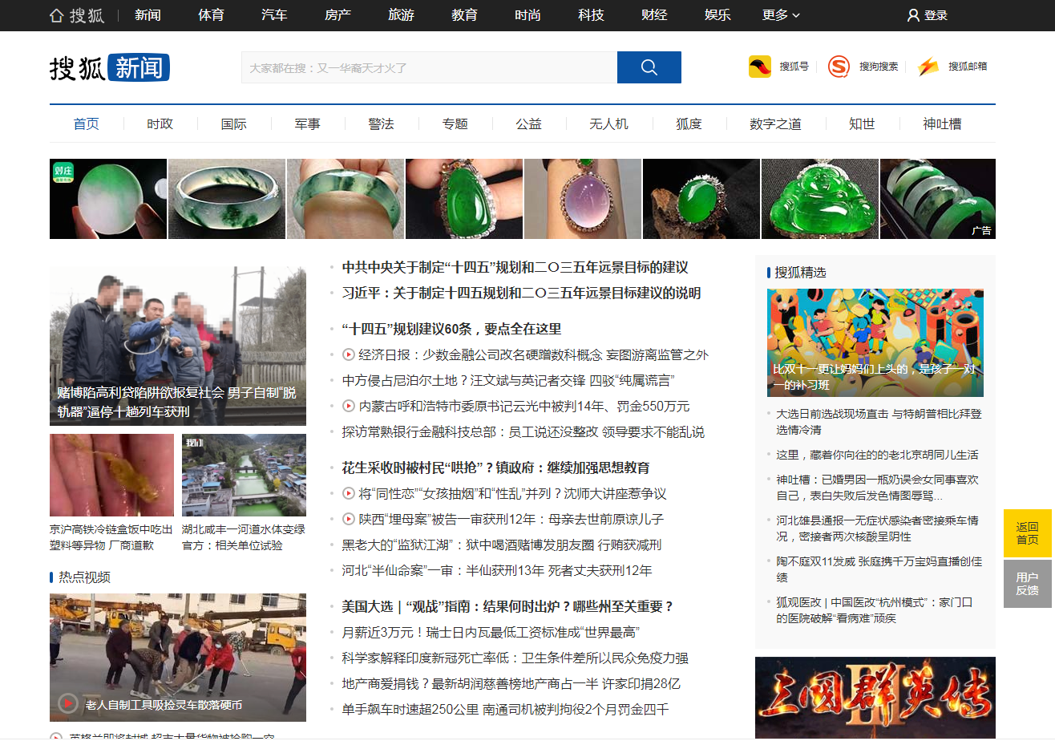The width and height of the screenshot is (1055, 741).
Task: Play the 老人自制工具 coin video
Action: point(68,703)
